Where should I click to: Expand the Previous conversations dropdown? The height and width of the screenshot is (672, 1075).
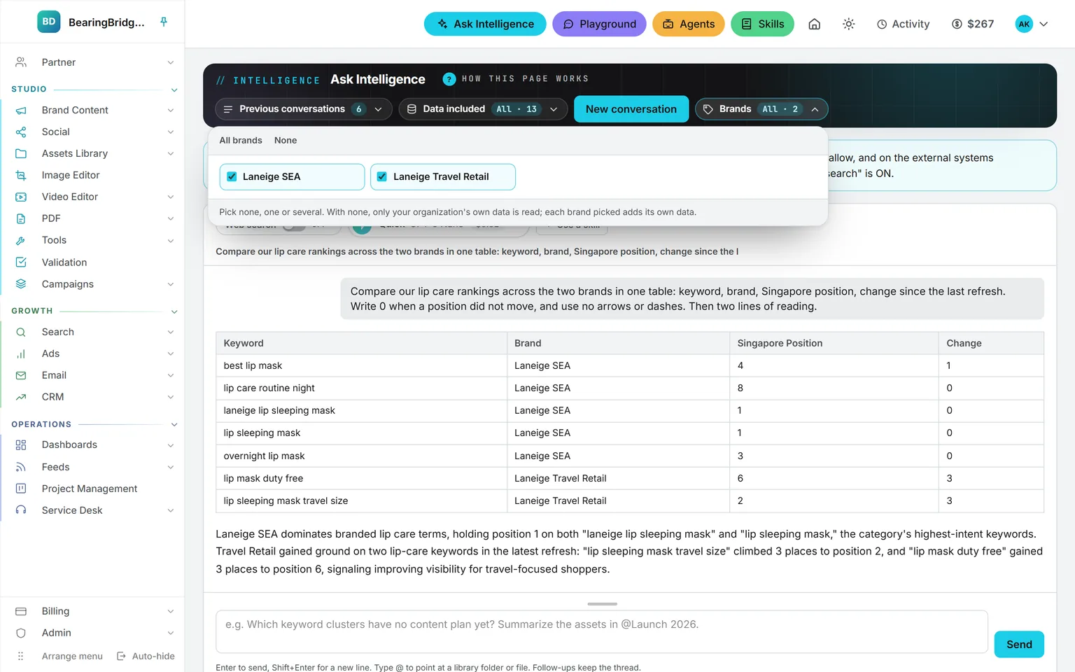pos(303,109)
